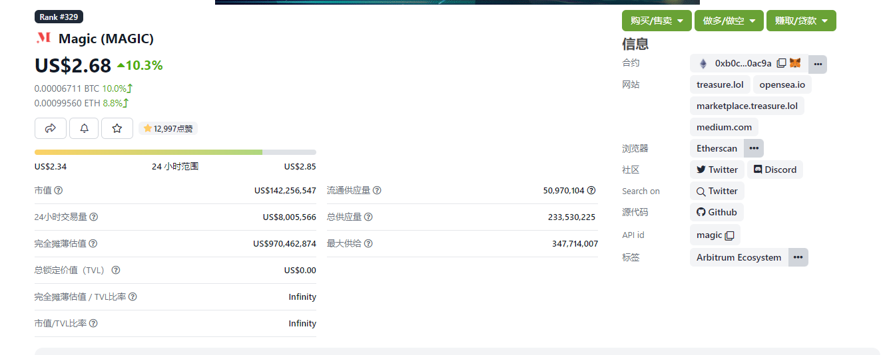Click the Ethereum logo in contract
895x355 pixels.
[x=703, y=64]
